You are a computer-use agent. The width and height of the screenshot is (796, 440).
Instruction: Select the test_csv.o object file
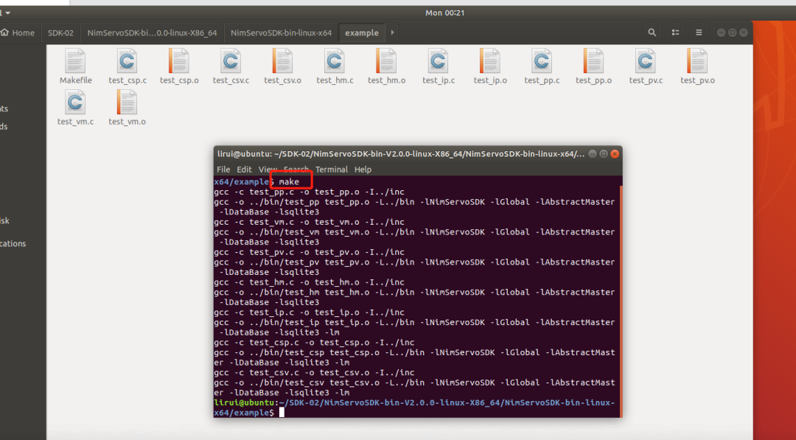(x=282, y=66)
